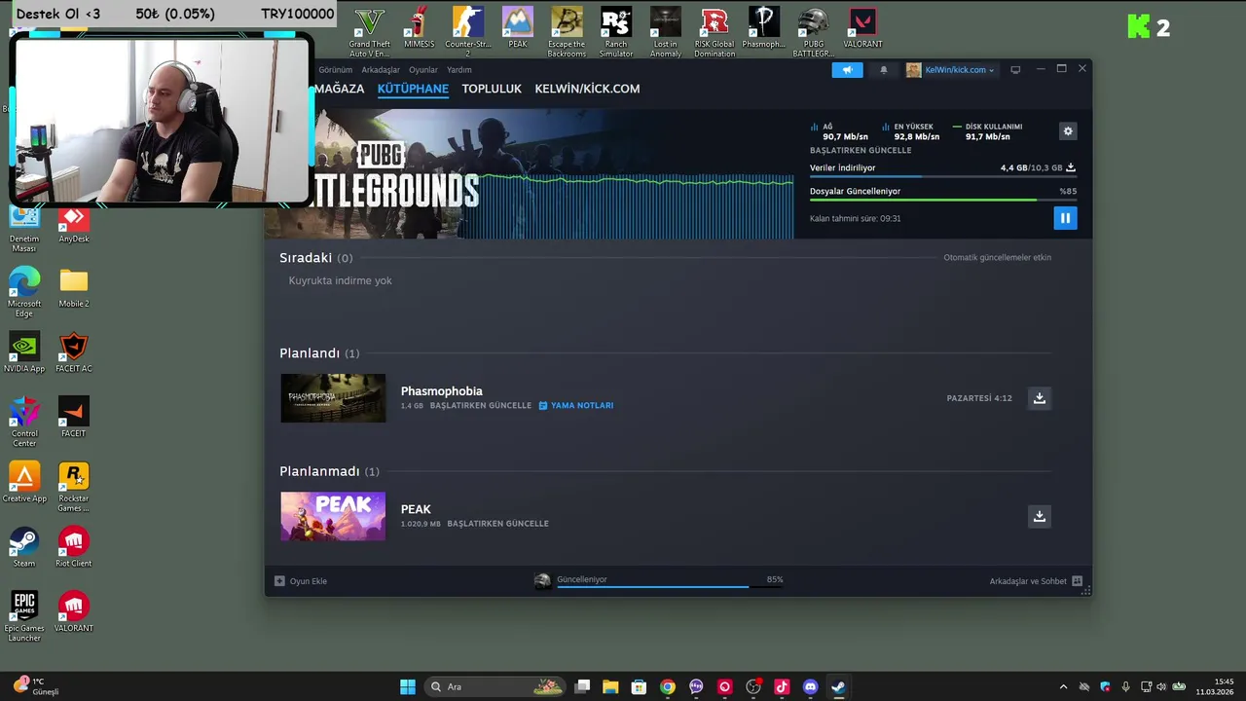Open Arkadaşlar ve Sohbet
This screenshot has width=1246, height=701.
(x=1036, y=581)
